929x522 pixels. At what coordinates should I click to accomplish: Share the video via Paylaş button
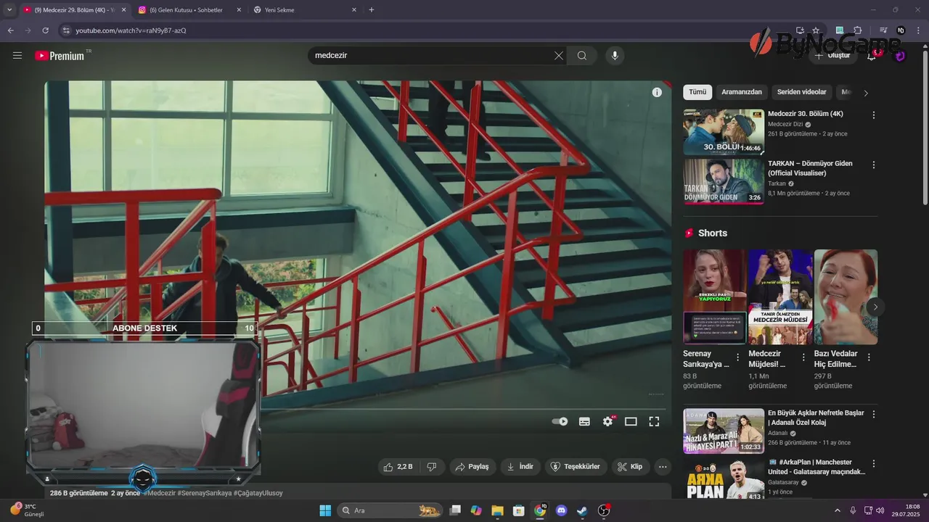pyautogui.click(x=472, y=467)
